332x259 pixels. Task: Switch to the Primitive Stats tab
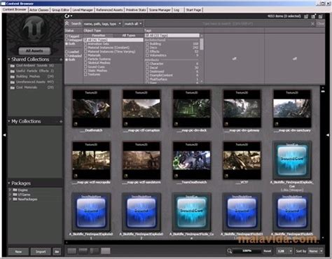pos(136,10)
